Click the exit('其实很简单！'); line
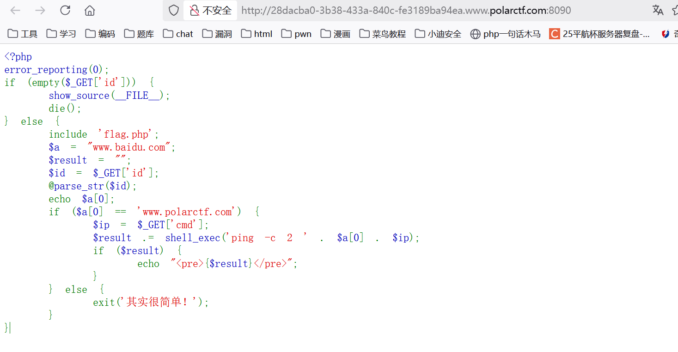This screenshot has height=352, width=678. (x=151, y=303)
